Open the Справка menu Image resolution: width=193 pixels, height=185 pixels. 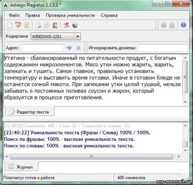click(109, 15)
